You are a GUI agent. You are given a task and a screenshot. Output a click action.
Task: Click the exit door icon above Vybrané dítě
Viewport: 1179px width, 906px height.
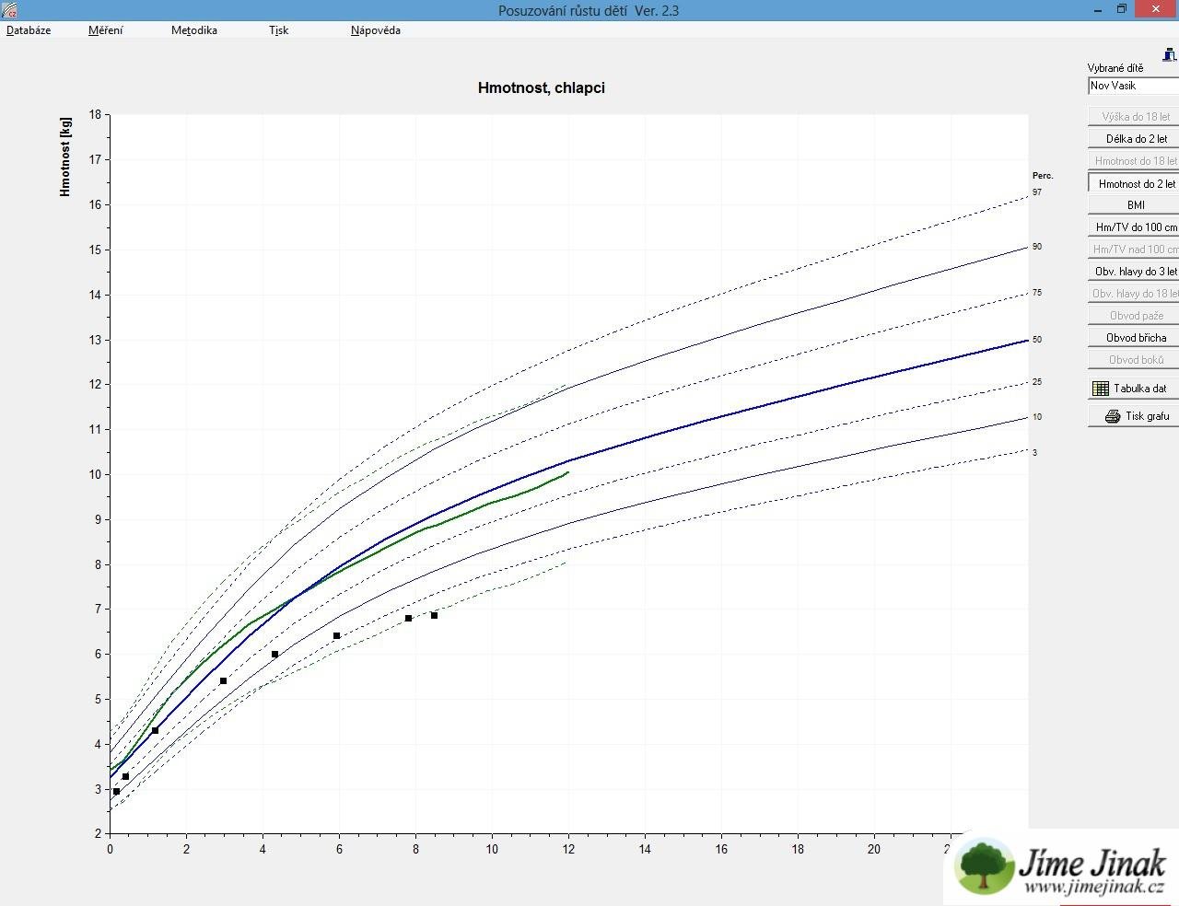pyautogui.click(x=1169, y=55)
